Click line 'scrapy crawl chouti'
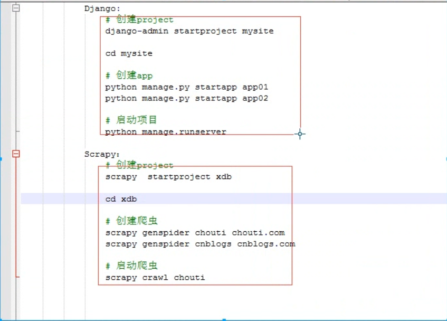 [x=155, y=278]
